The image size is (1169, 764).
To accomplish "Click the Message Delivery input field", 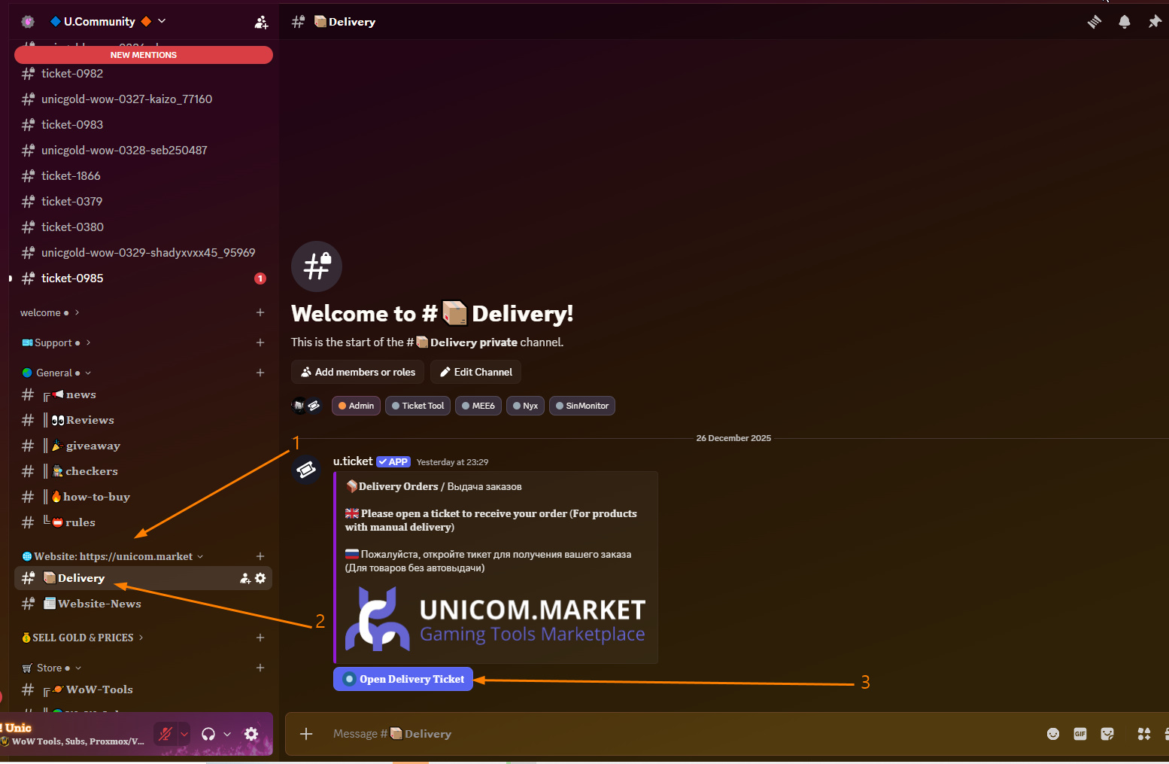I will point(677,734).
